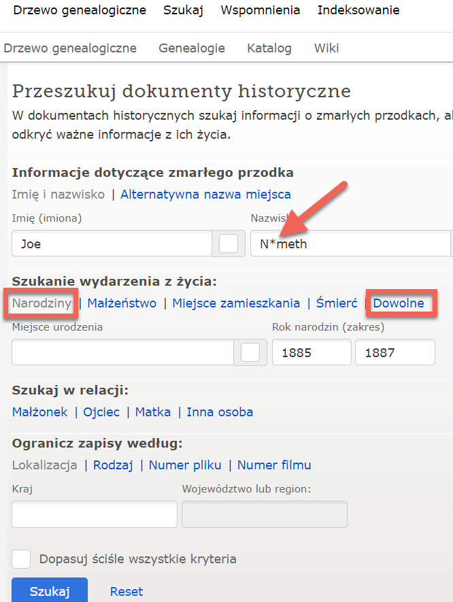The width and height of the screenshot is (453, 602).
Task: Enable Dopasuj ściśle wszystkie kryteria checkbox
Action: (x=21, y=558)
